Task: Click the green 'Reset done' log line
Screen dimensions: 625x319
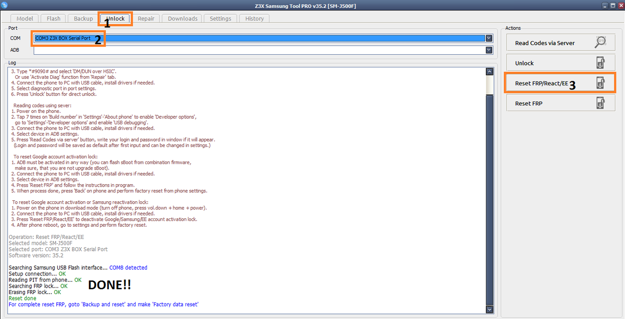Action: pos(22,298)
